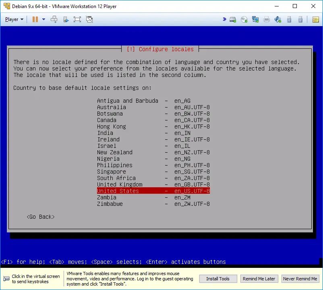Viewport: 323px width, 290px height.
Task: Click the network adapter icon
Action: 255,19
